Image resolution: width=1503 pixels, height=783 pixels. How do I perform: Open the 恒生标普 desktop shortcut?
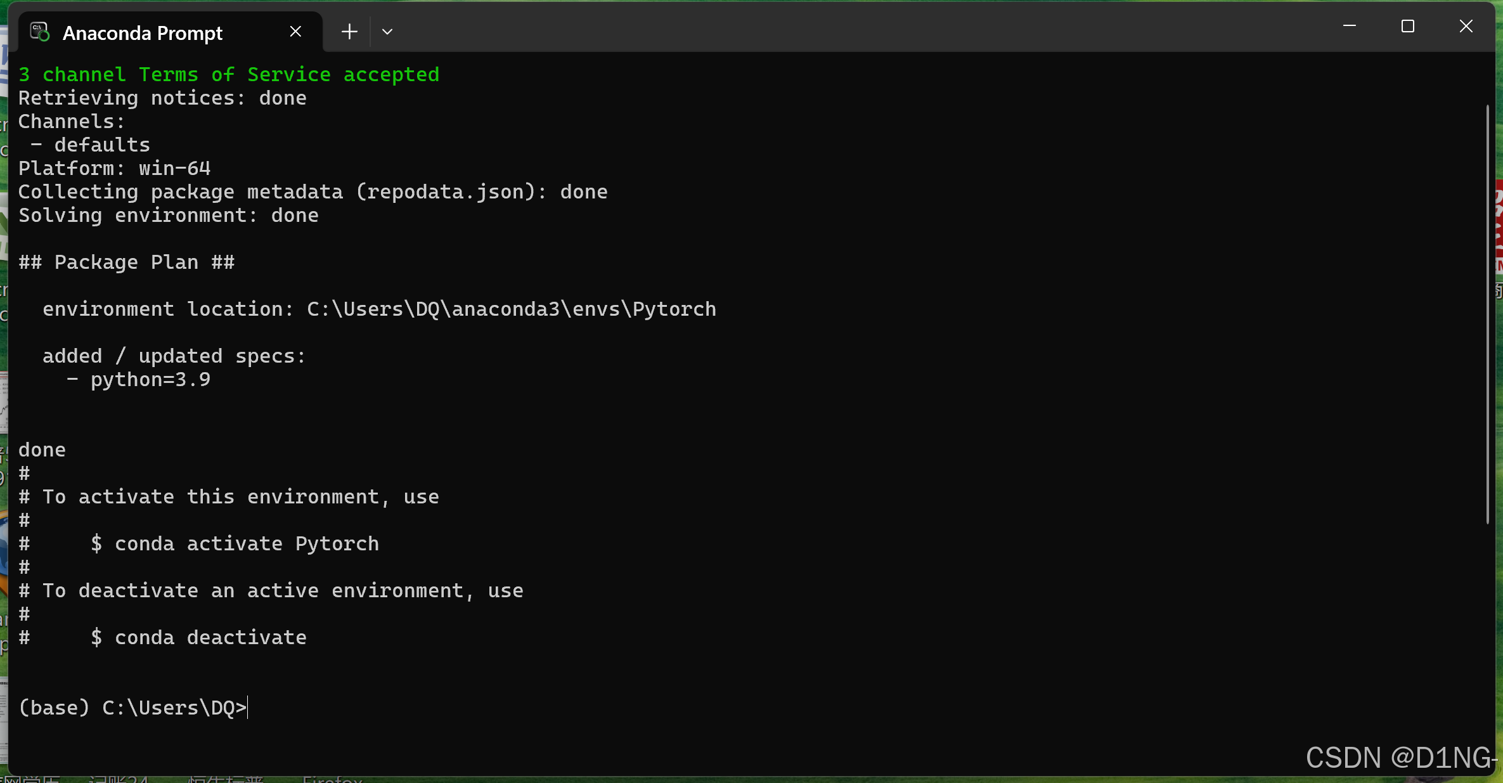click(x=224, y=779)
